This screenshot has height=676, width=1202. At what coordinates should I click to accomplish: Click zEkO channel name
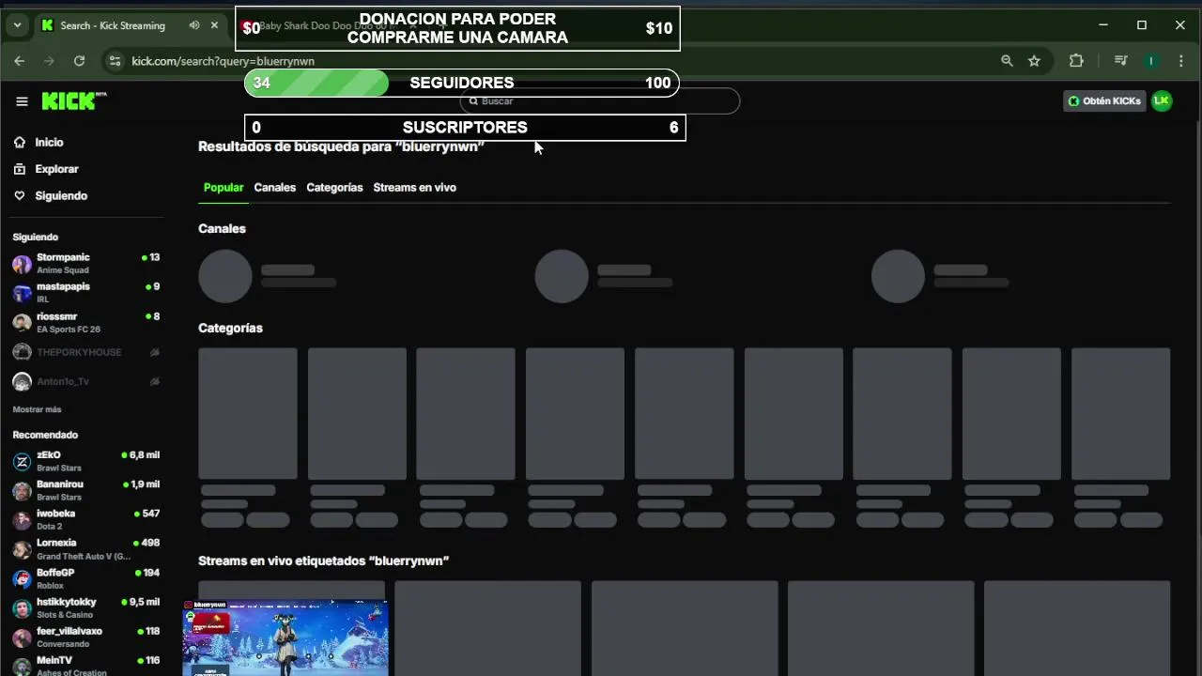[x=49, y=455]
